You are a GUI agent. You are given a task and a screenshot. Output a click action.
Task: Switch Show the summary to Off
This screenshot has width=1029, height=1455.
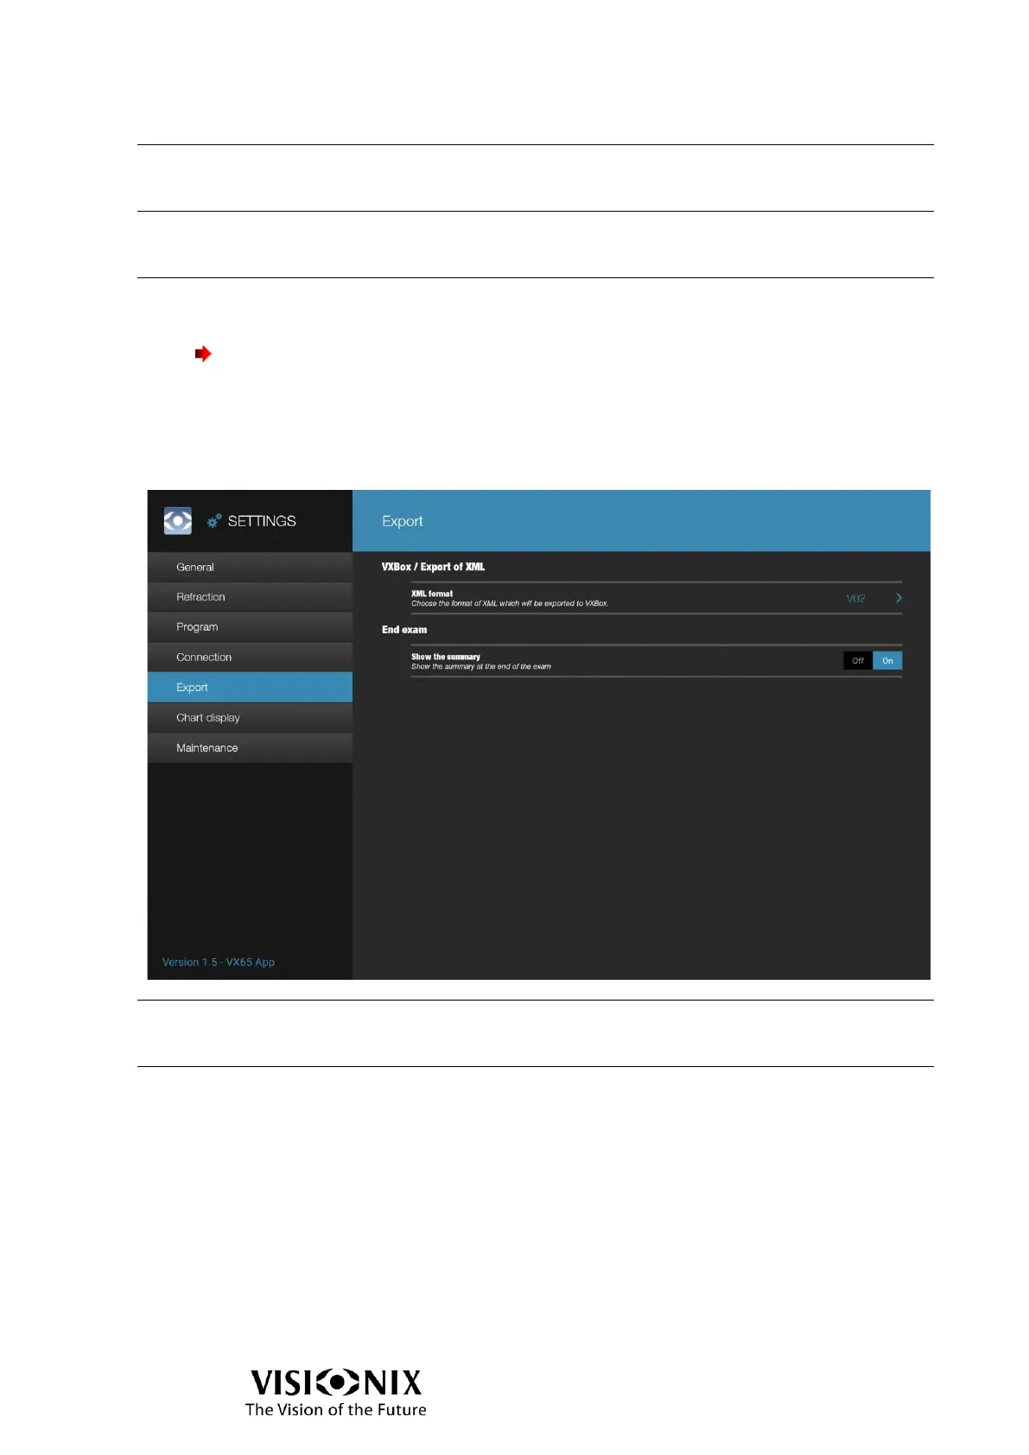[858, 661]
